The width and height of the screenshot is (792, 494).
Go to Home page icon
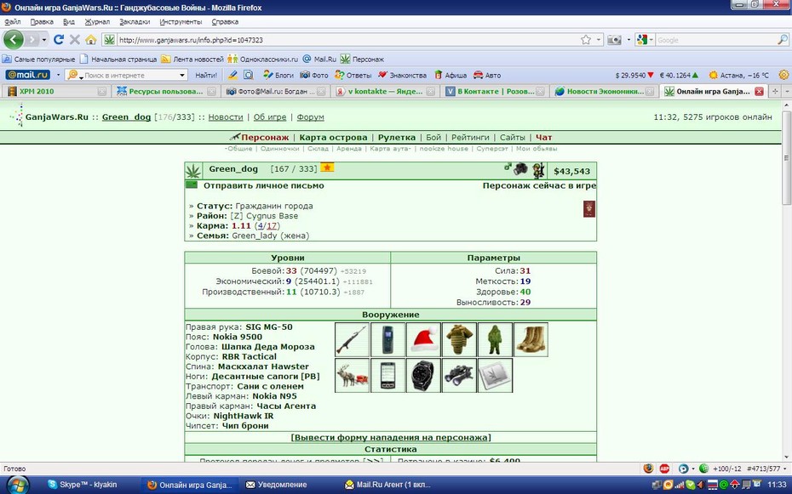(x=91, y=39)
